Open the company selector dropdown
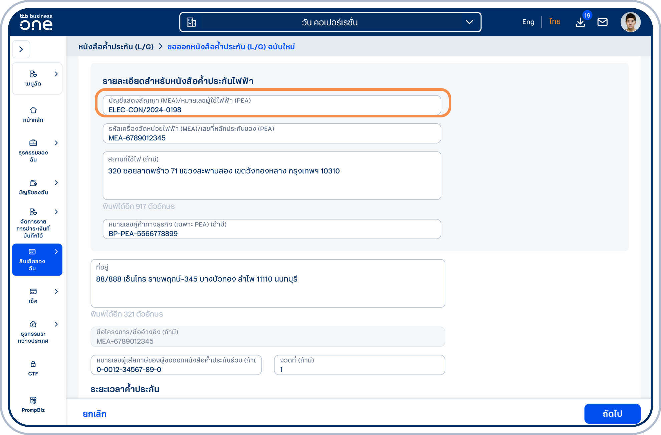Screen dimensions: 661x435 (330, 22)
